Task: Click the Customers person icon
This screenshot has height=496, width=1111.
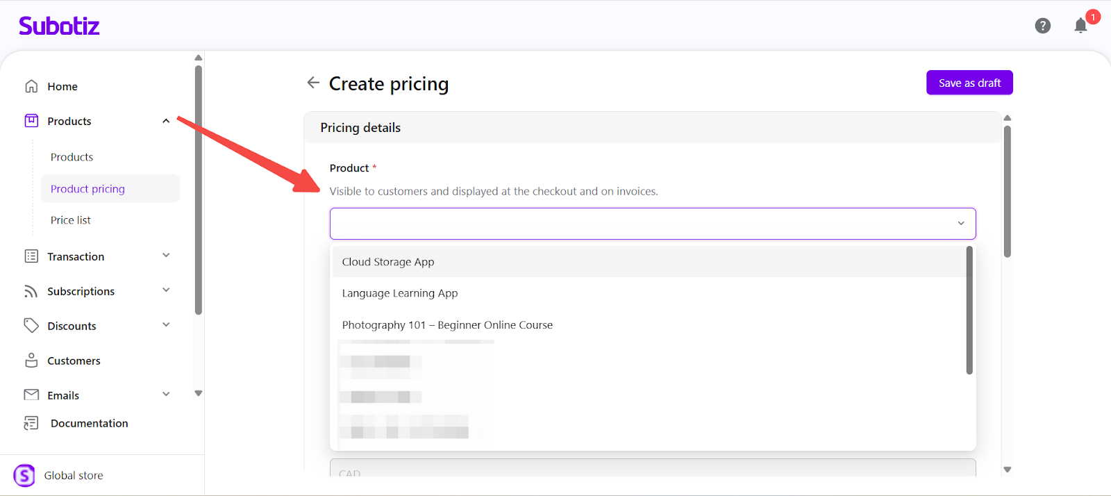Action: (x=31, y=361)
